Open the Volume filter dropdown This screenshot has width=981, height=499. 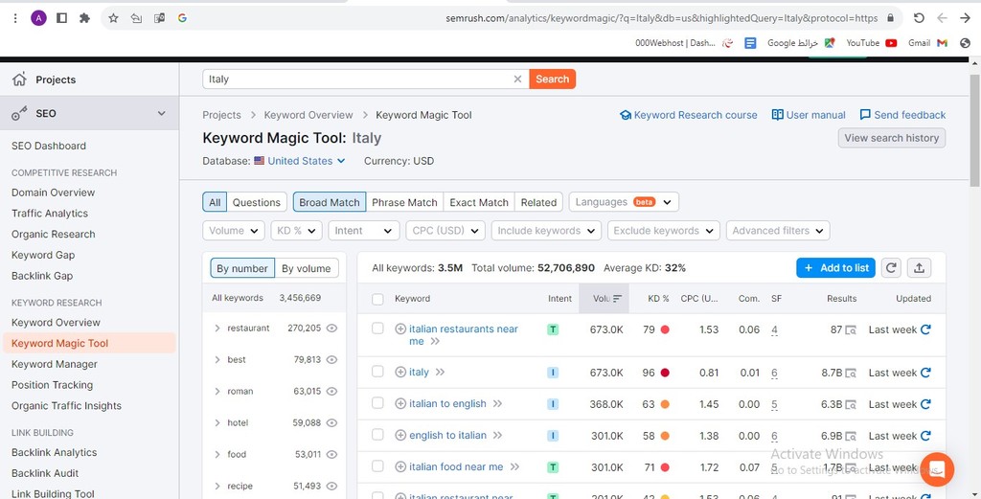[234, 230]
